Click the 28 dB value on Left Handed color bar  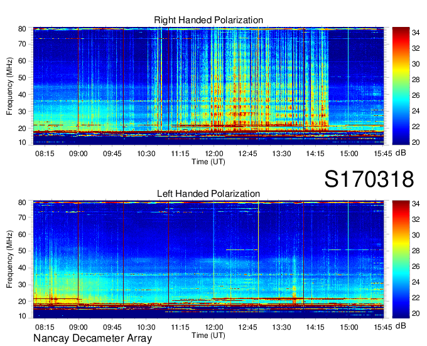pyautogui.click(x=416, y=251)
